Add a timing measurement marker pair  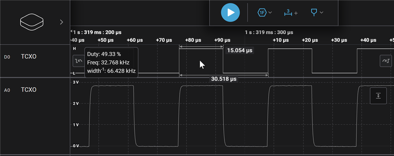pos(291,13)
